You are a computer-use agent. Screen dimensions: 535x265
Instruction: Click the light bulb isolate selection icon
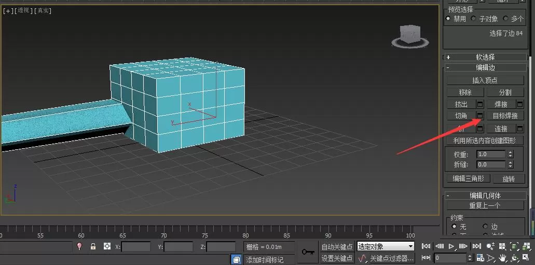[x=80, y=246]
